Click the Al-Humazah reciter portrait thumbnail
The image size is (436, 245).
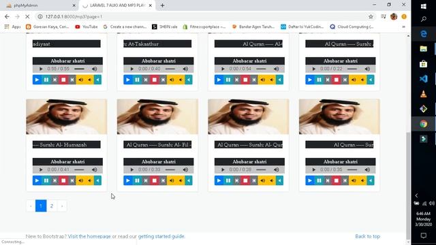67,116
